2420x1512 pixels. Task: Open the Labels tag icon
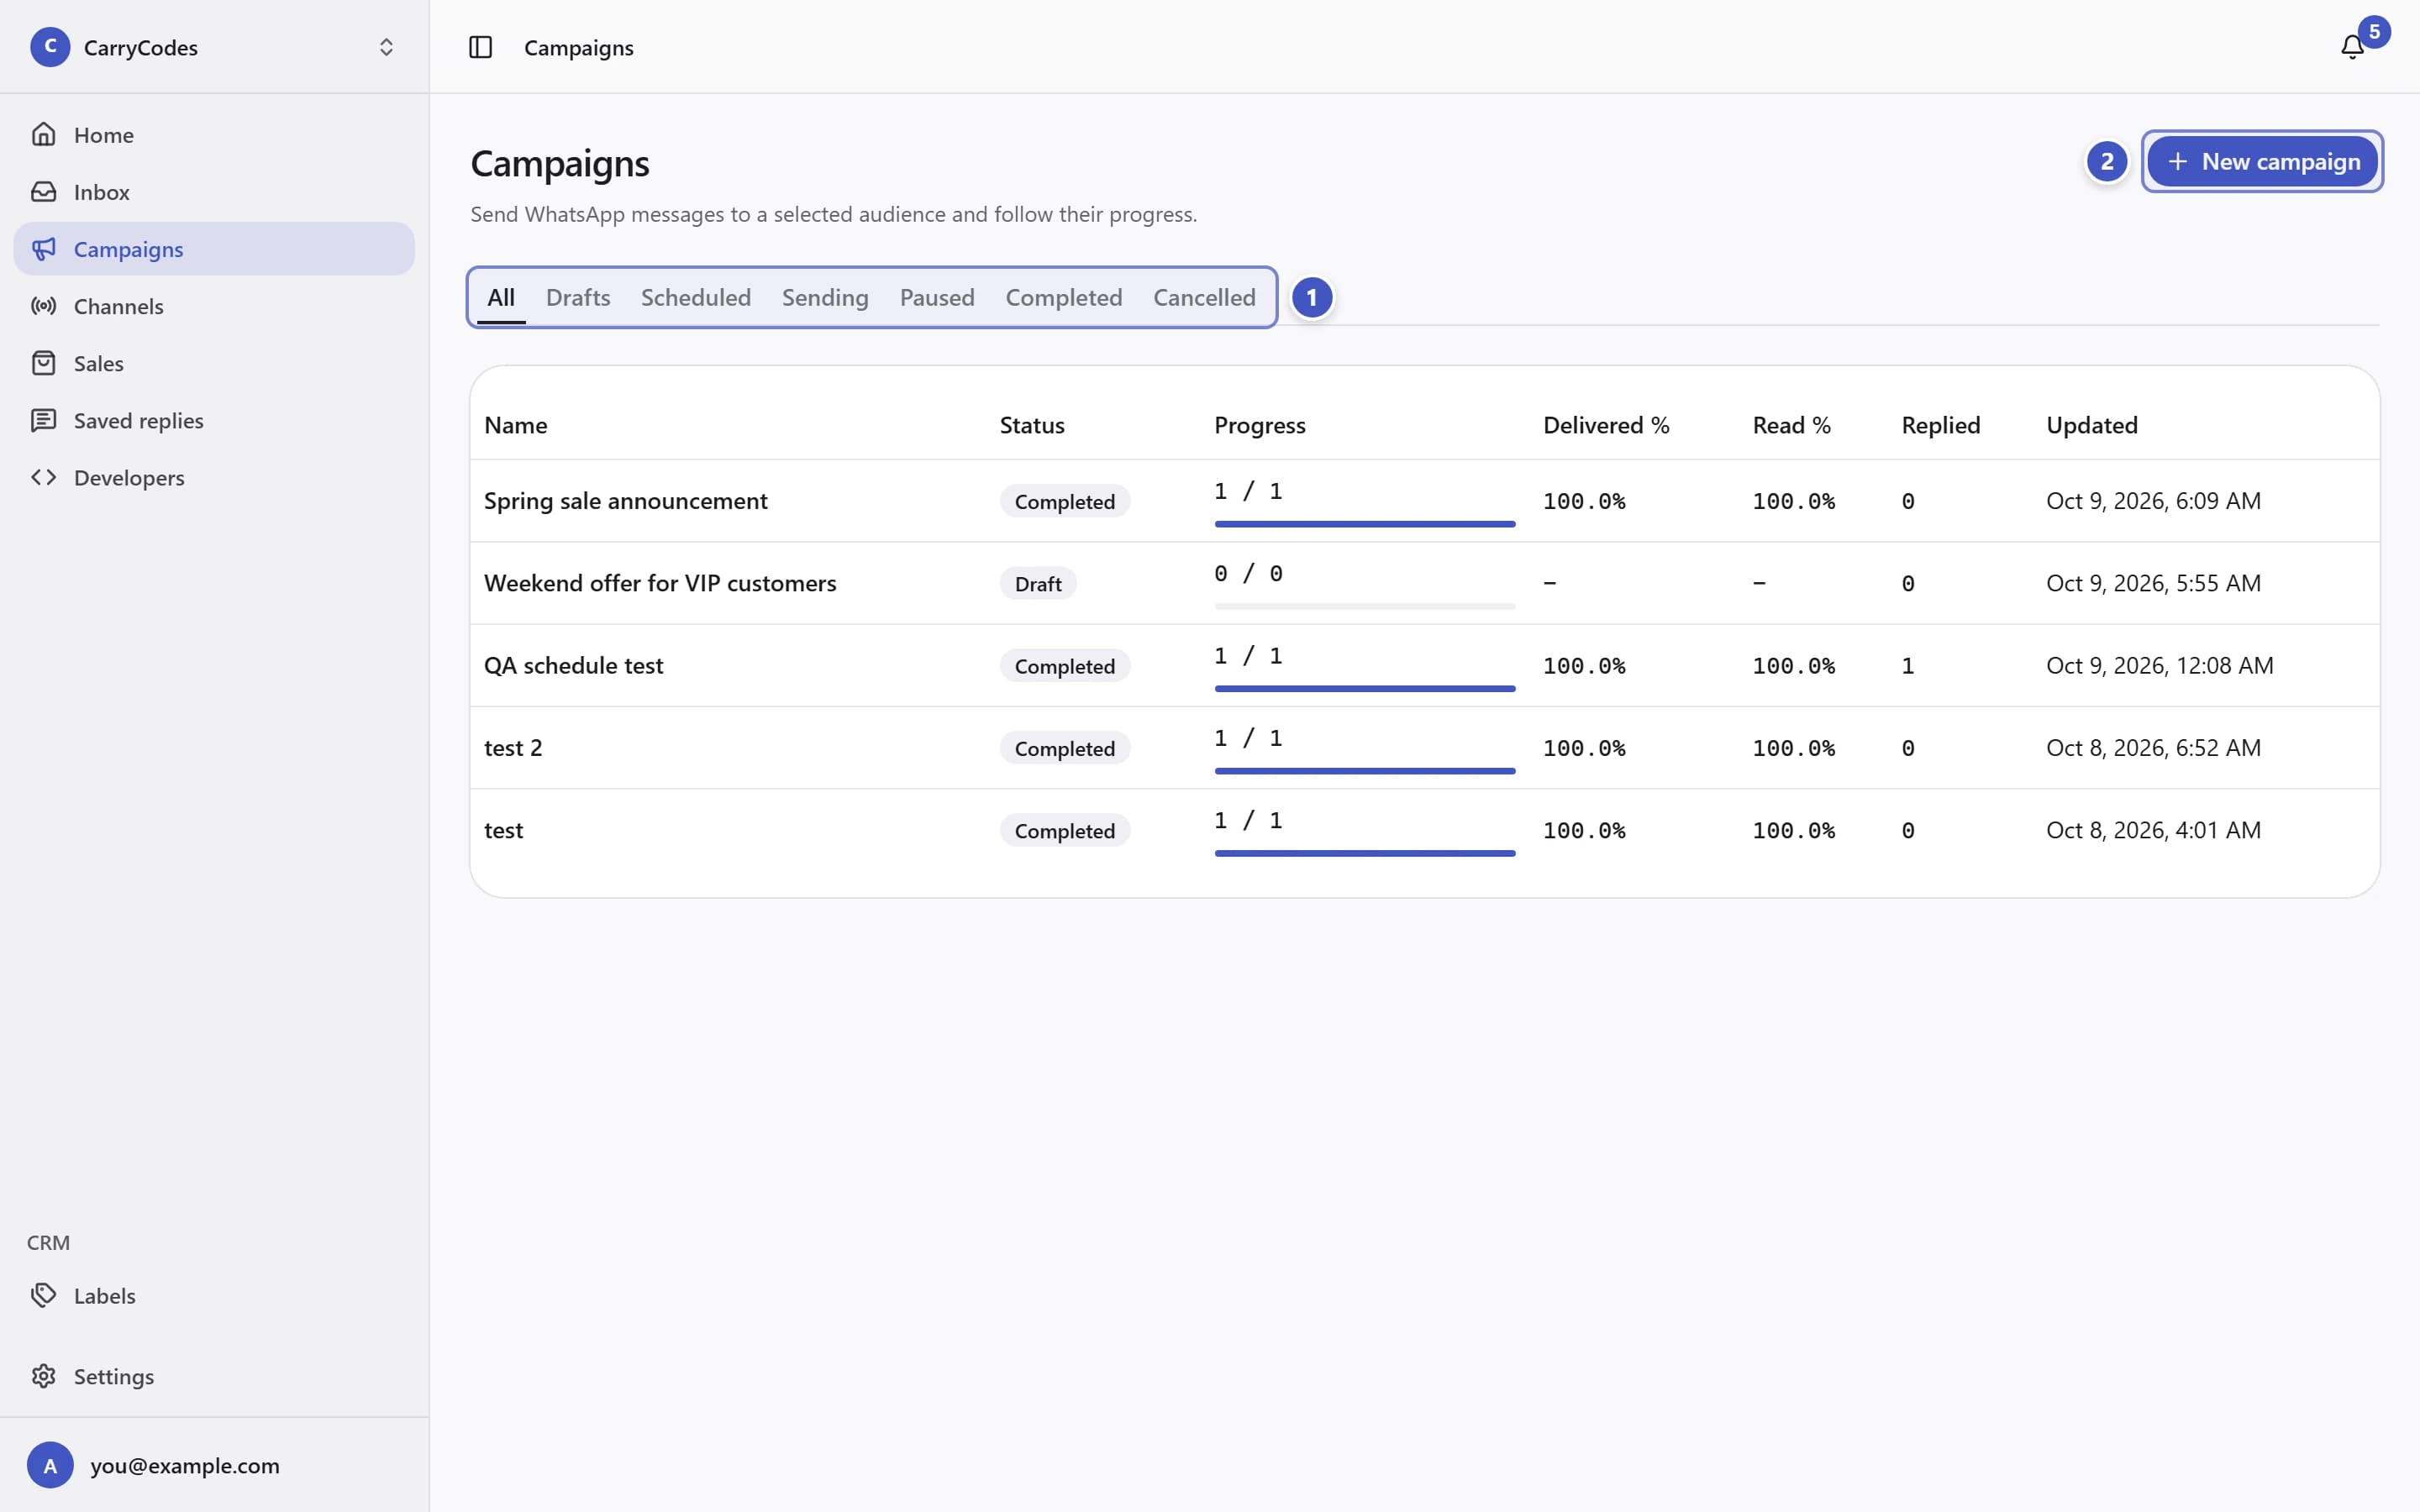pos(43,1295)
